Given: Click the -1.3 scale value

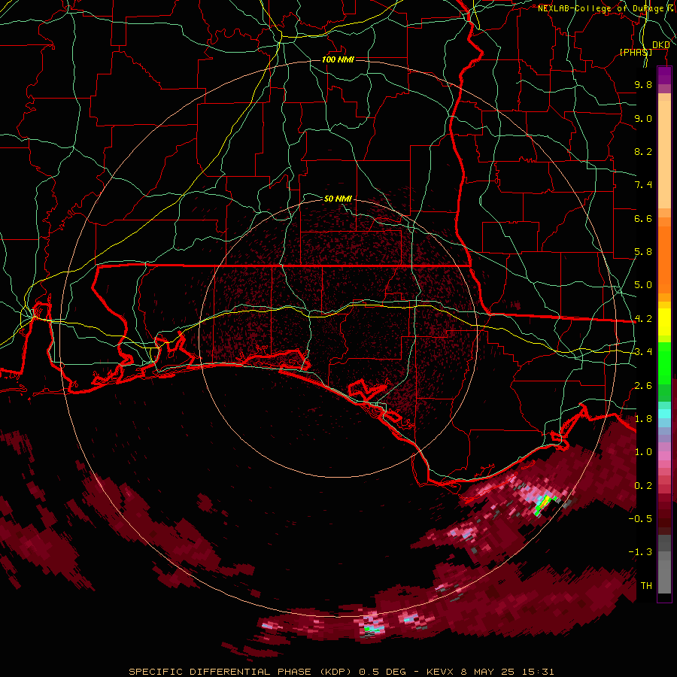Looking at the screenshot, I should (x=640, y=552).
